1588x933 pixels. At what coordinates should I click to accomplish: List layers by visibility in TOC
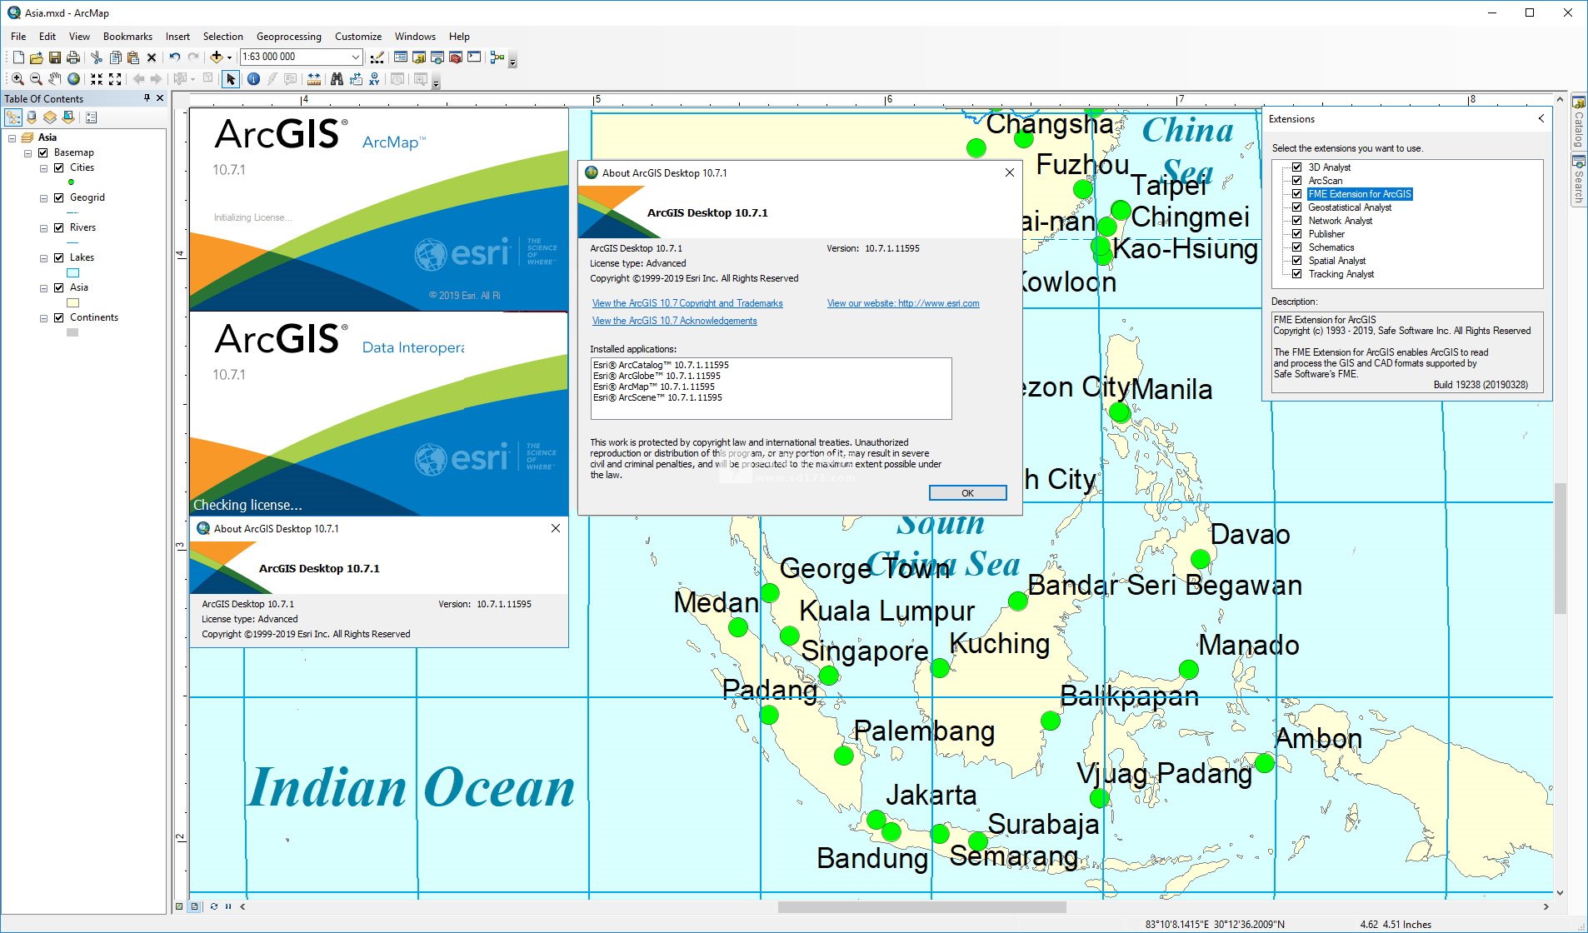(50, 117)
